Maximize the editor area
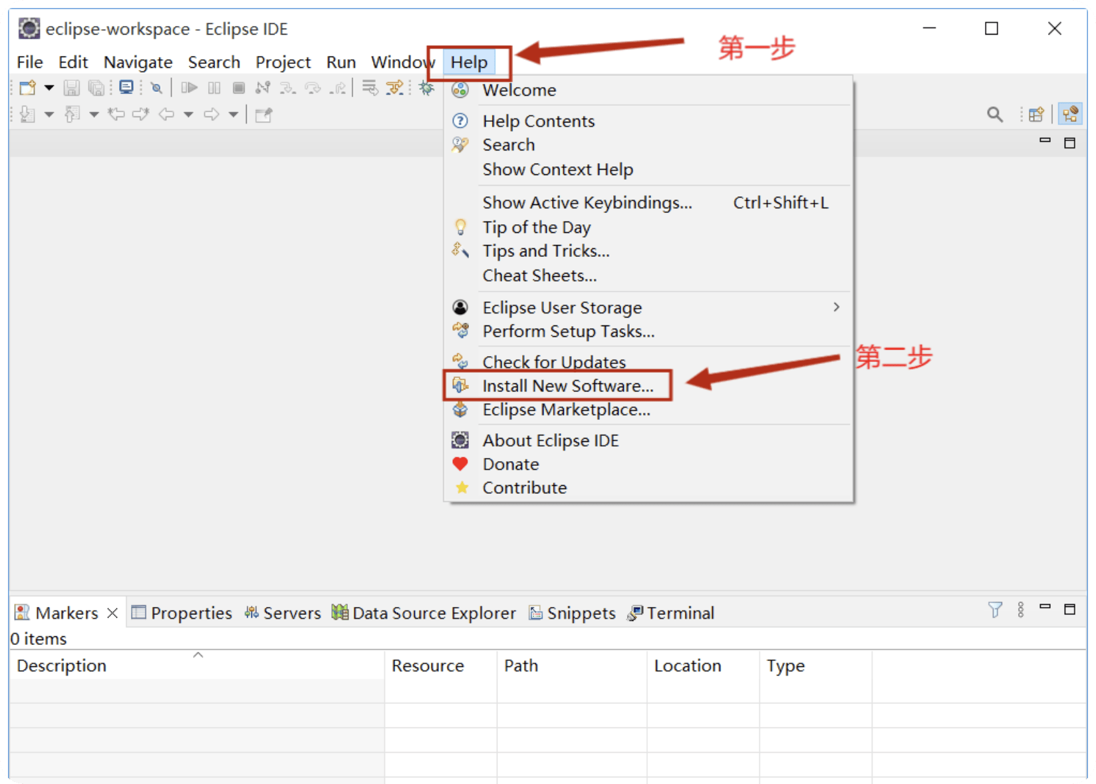The height and width of the screenshot is (784, 1096). [1069, 142]
